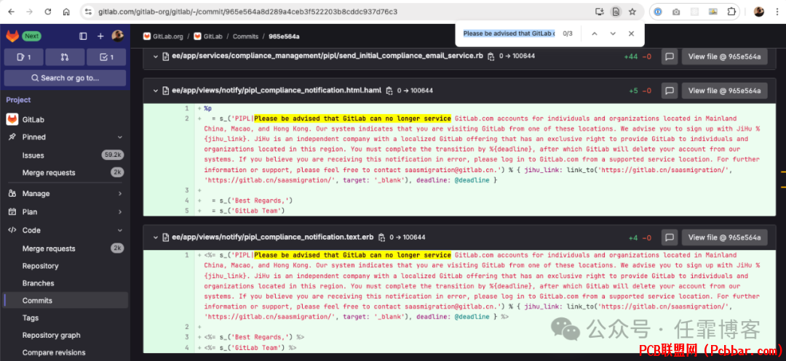This screenshot has width=786, height=361.
Task: Collapse pipl_compliance_notification.text.erb diff
Action: 156,237
